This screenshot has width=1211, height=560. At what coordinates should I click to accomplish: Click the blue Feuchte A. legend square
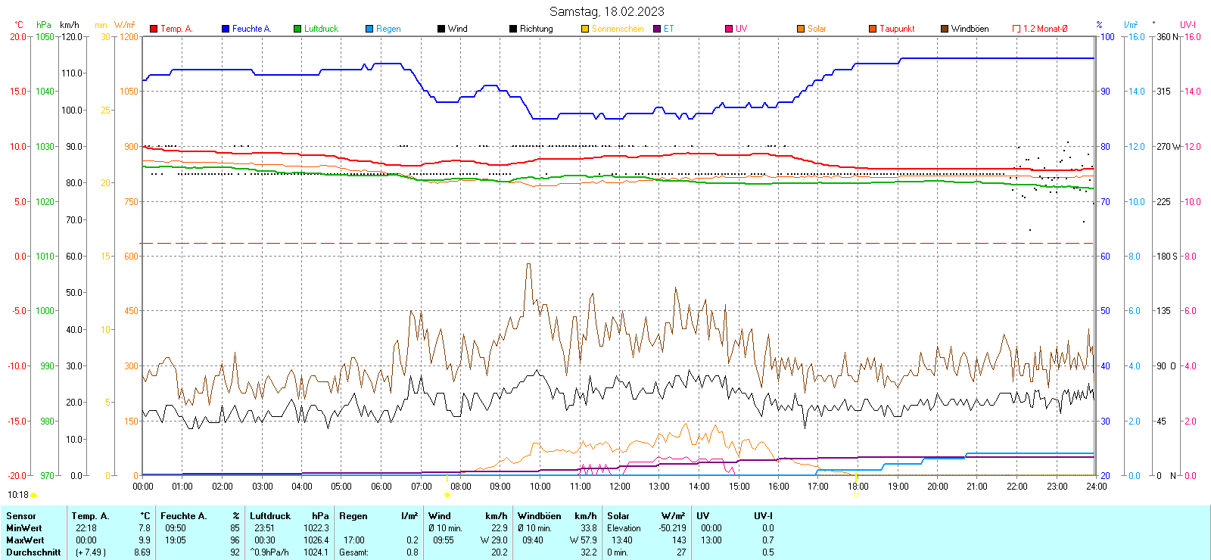226,29
